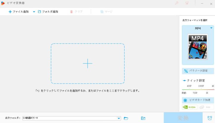The height and width of the screenshot is (123, 215).
Task: Click the MP4 format thumbnail image
Action: (x=197, y=47)
